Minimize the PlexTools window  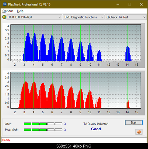click(x=118, y=4)
